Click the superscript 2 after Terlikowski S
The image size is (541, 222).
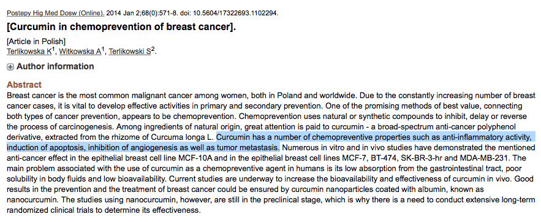click(153, 50)
